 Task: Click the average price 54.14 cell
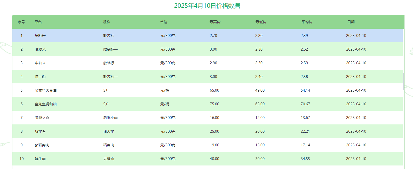click(x=305, y=90)
